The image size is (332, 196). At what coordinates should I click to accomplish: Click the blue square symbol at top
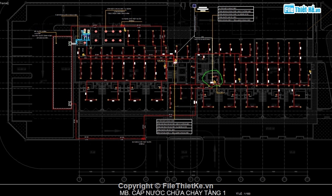pyautogui.click(x=194, y=6)
